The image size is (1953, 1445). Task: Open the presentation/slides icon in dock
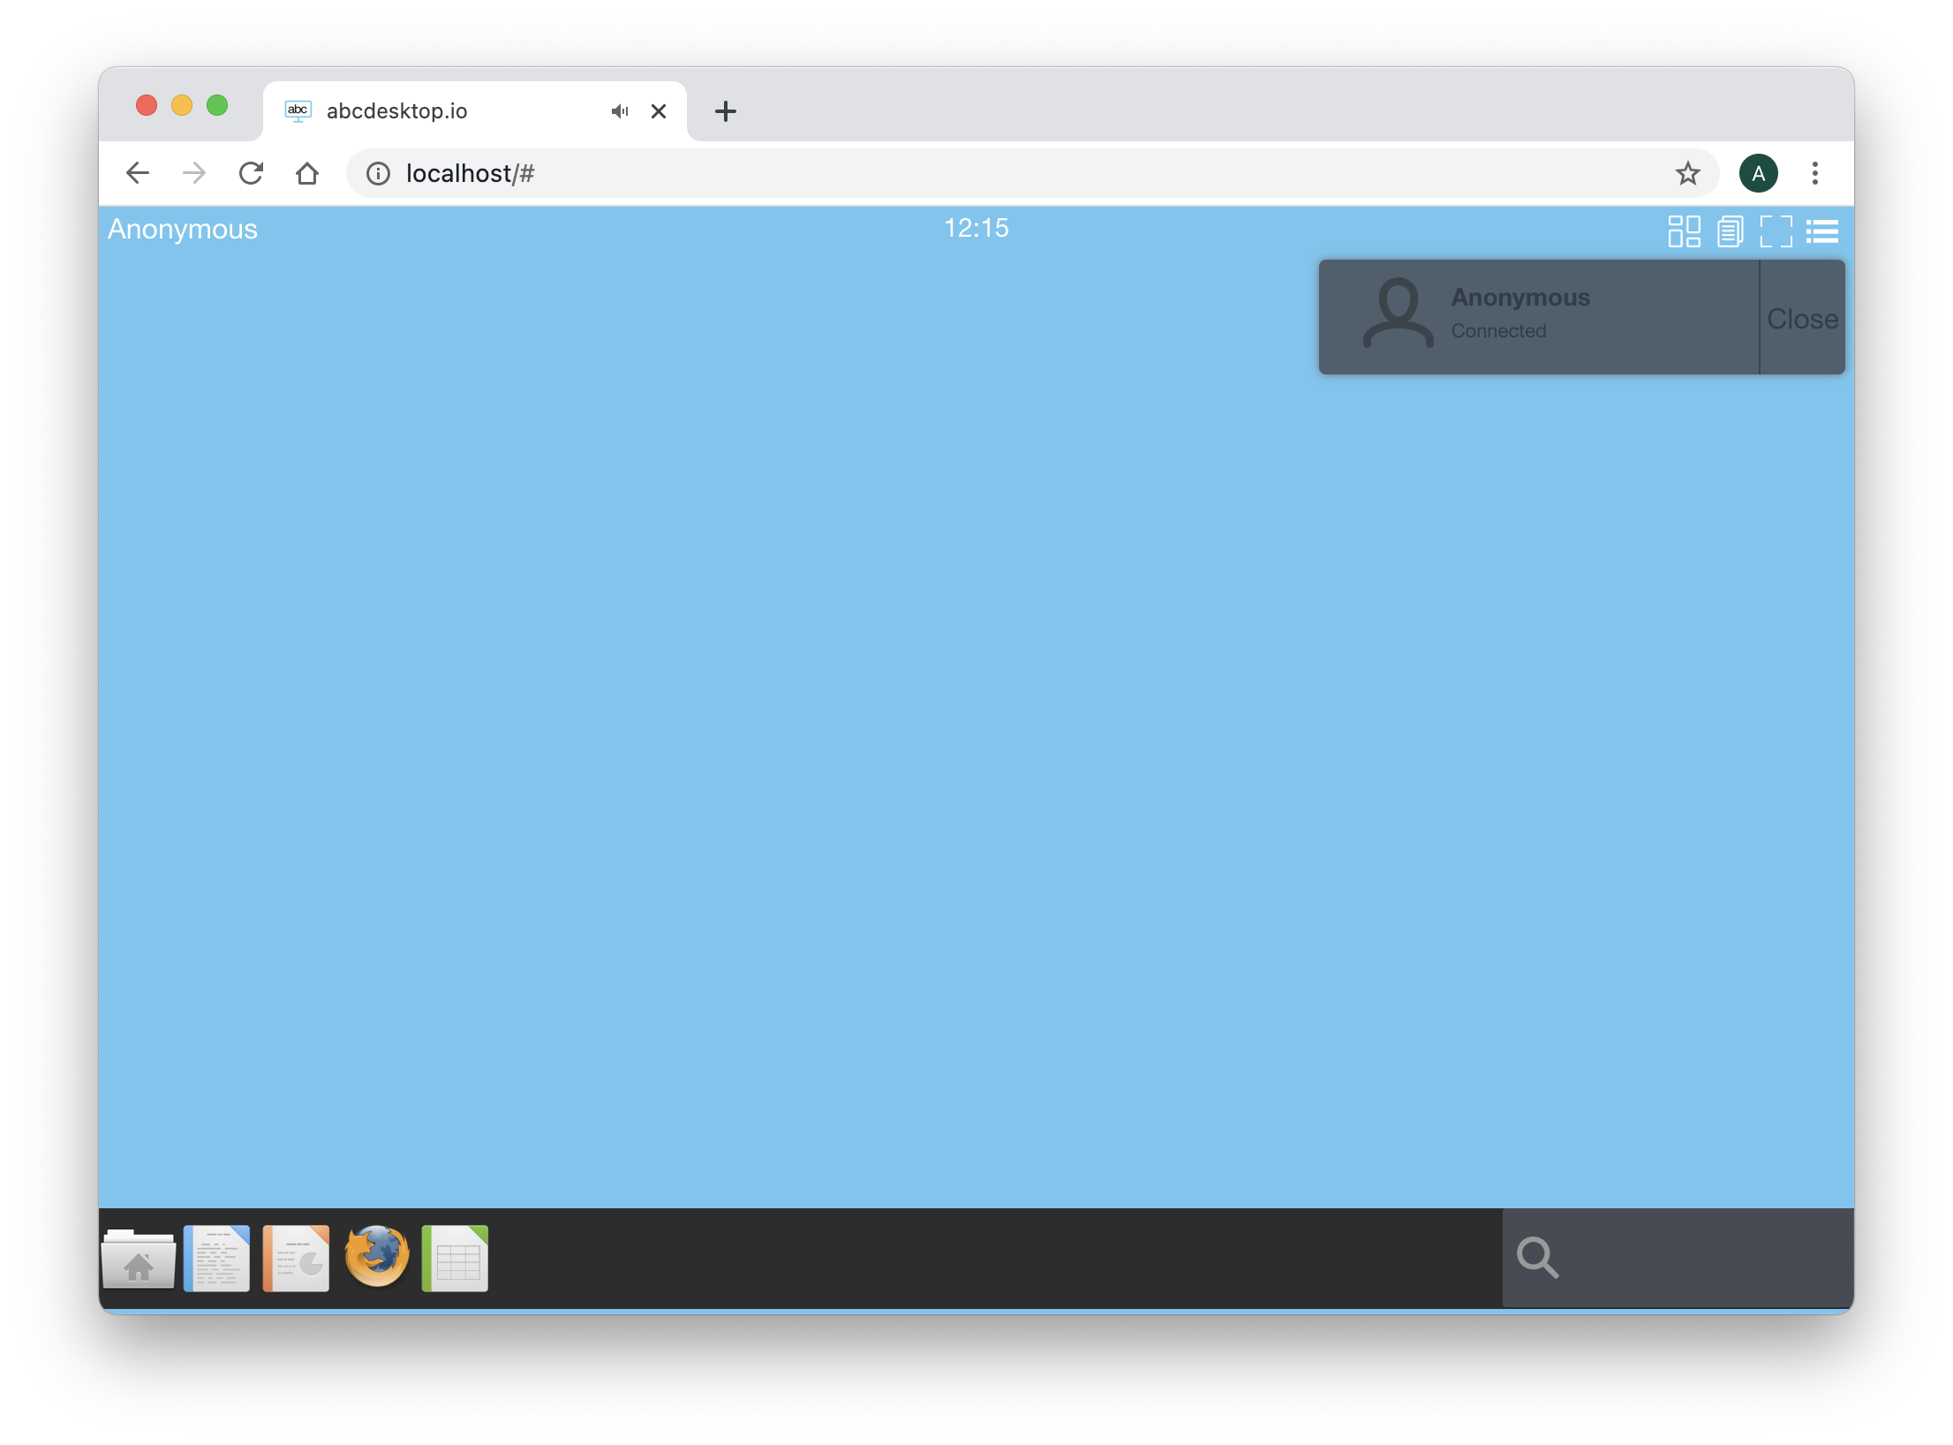296,1259
